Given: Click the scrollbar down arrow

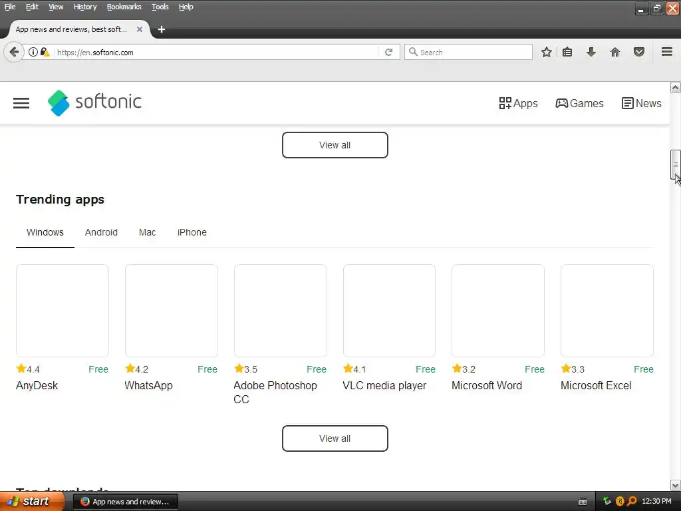Looking at the screenshot, I should click(676, 485).
